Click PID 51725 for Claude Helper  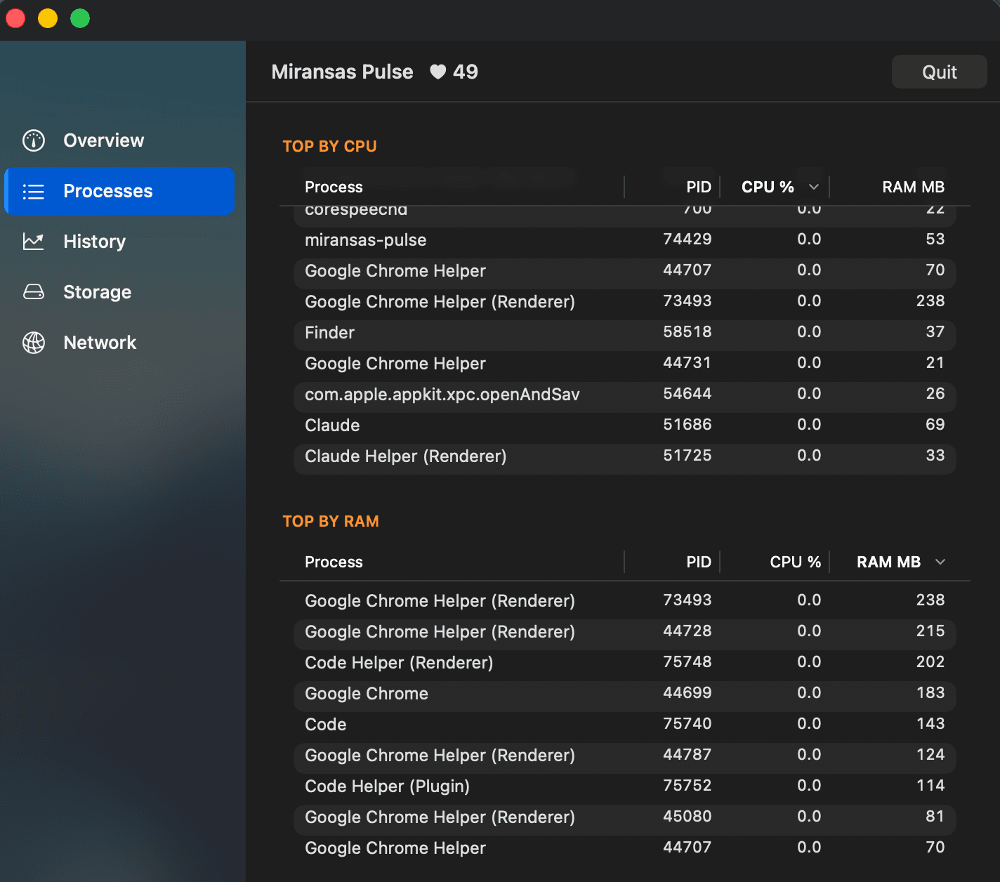pos(687,456)
